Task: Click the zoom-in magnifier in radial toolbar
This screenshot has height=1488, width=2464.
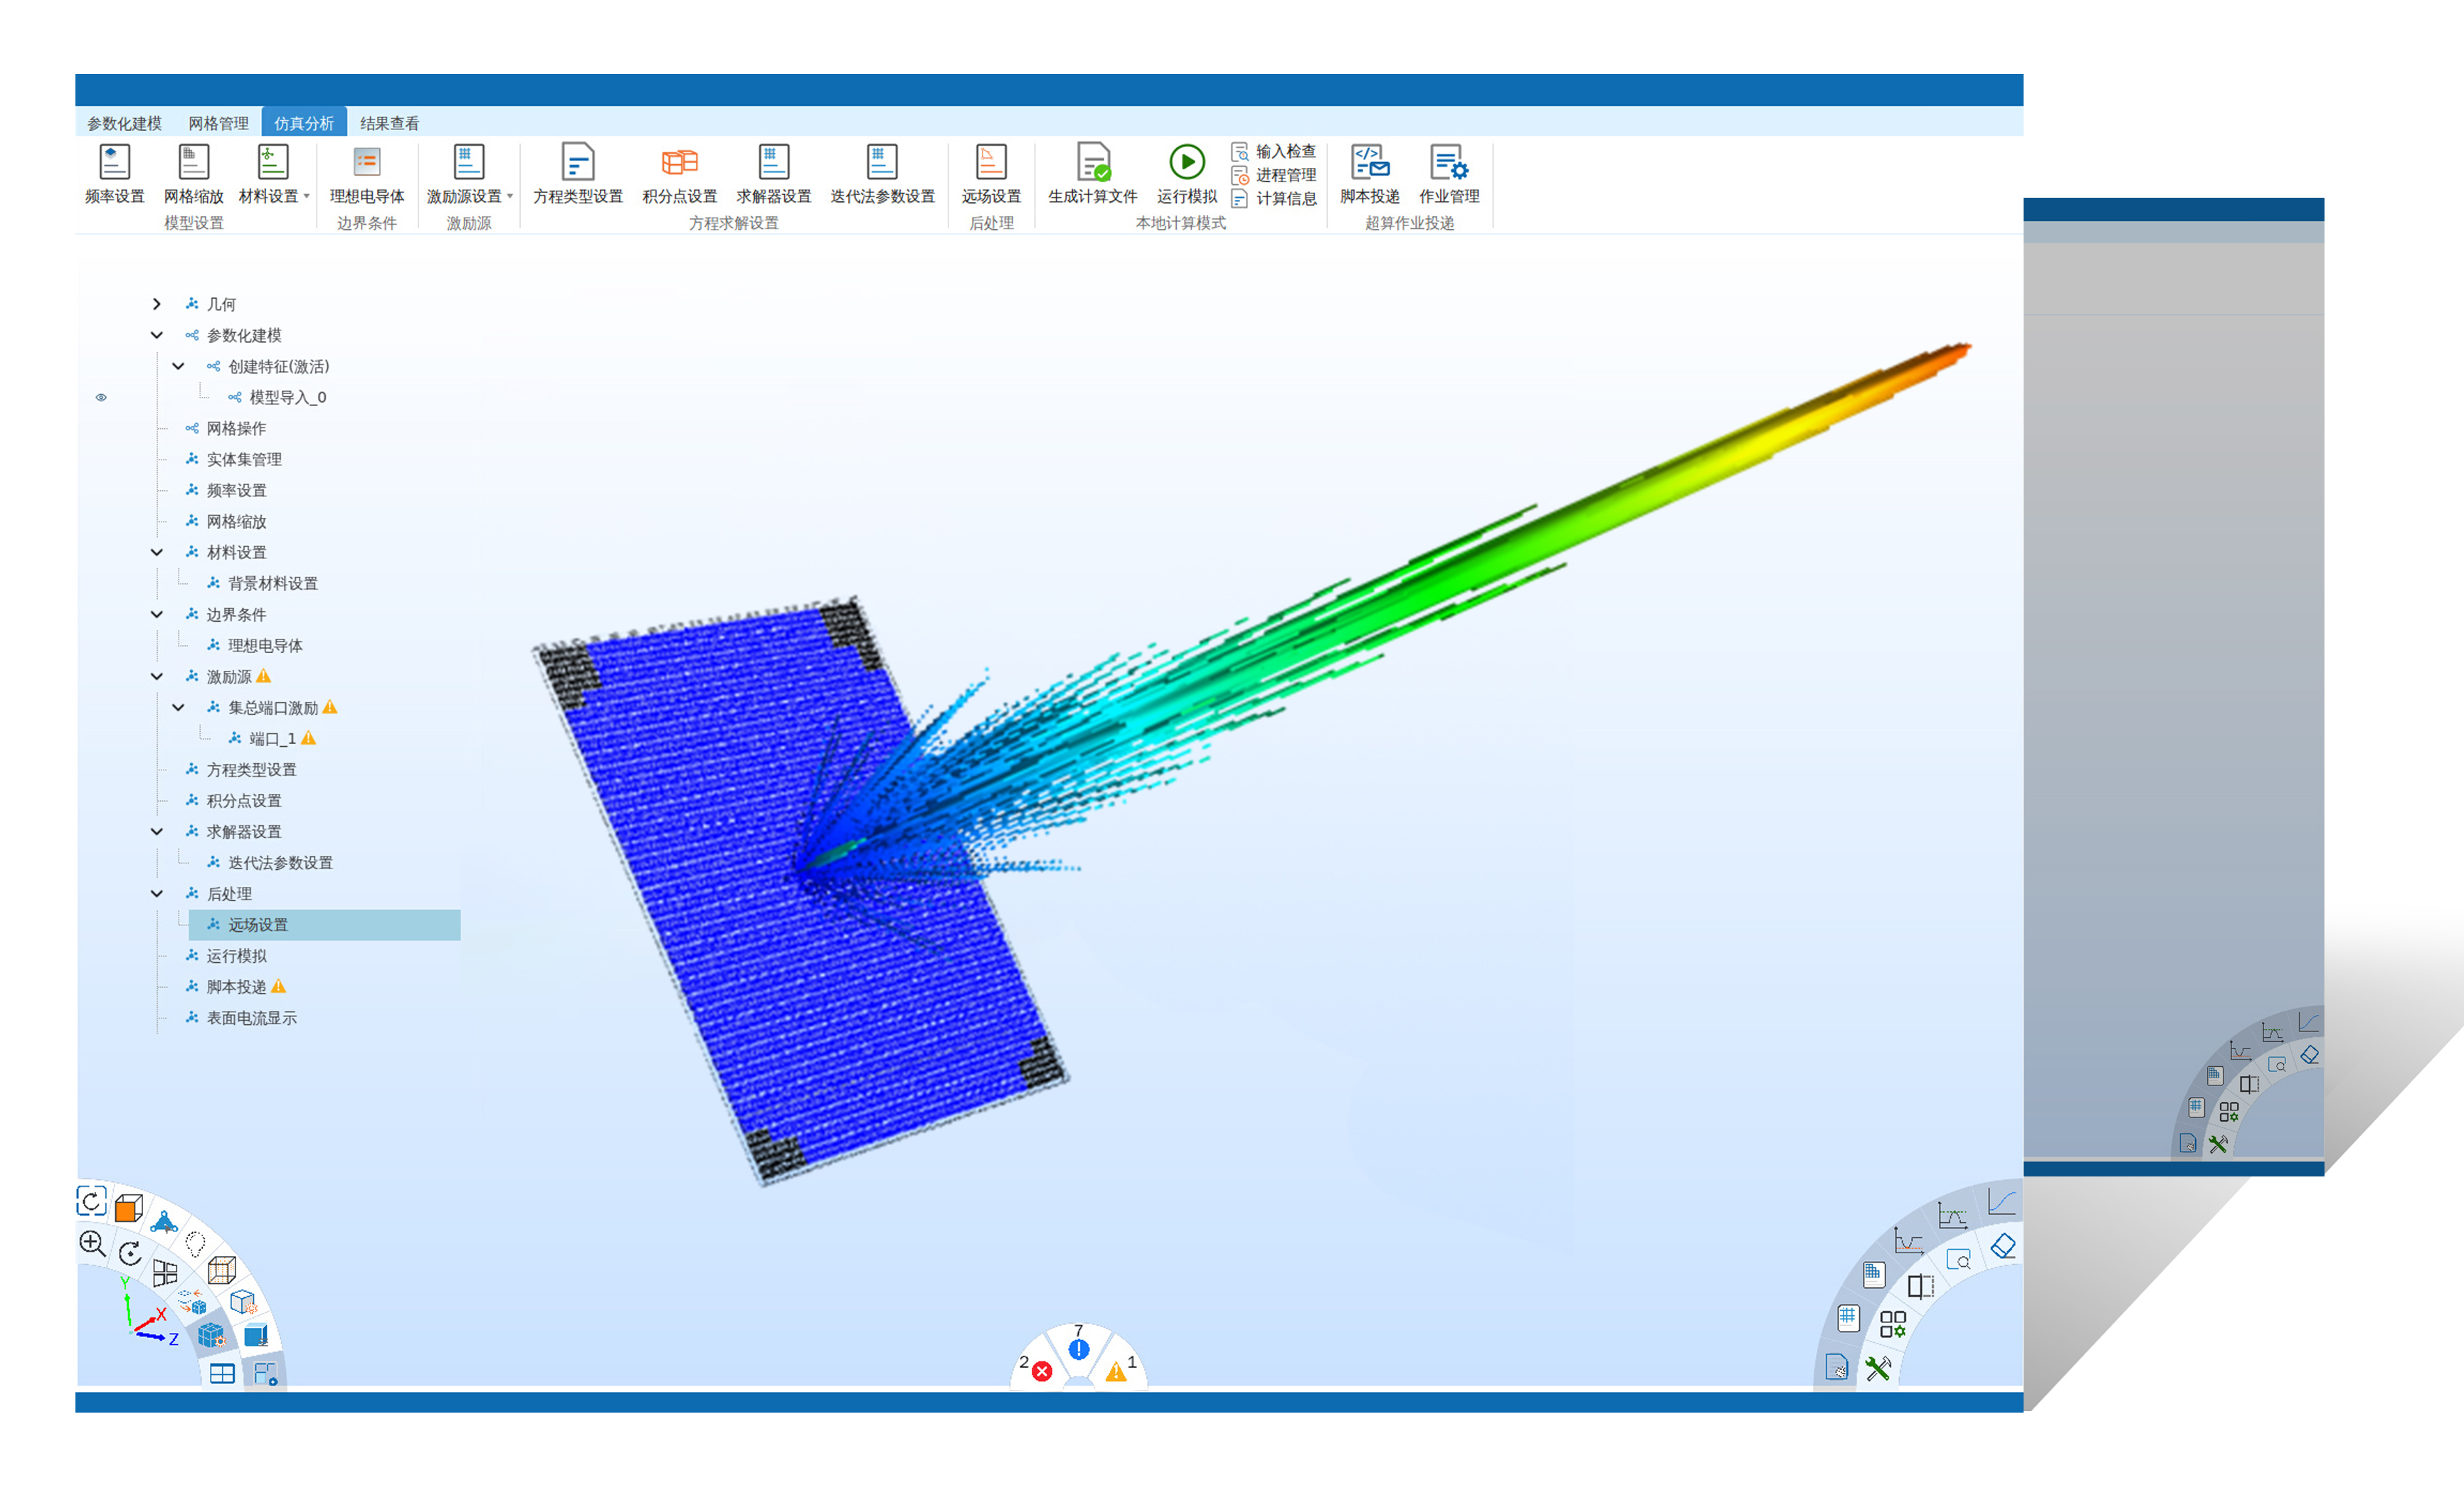Action: click(x=92, y=1243)
